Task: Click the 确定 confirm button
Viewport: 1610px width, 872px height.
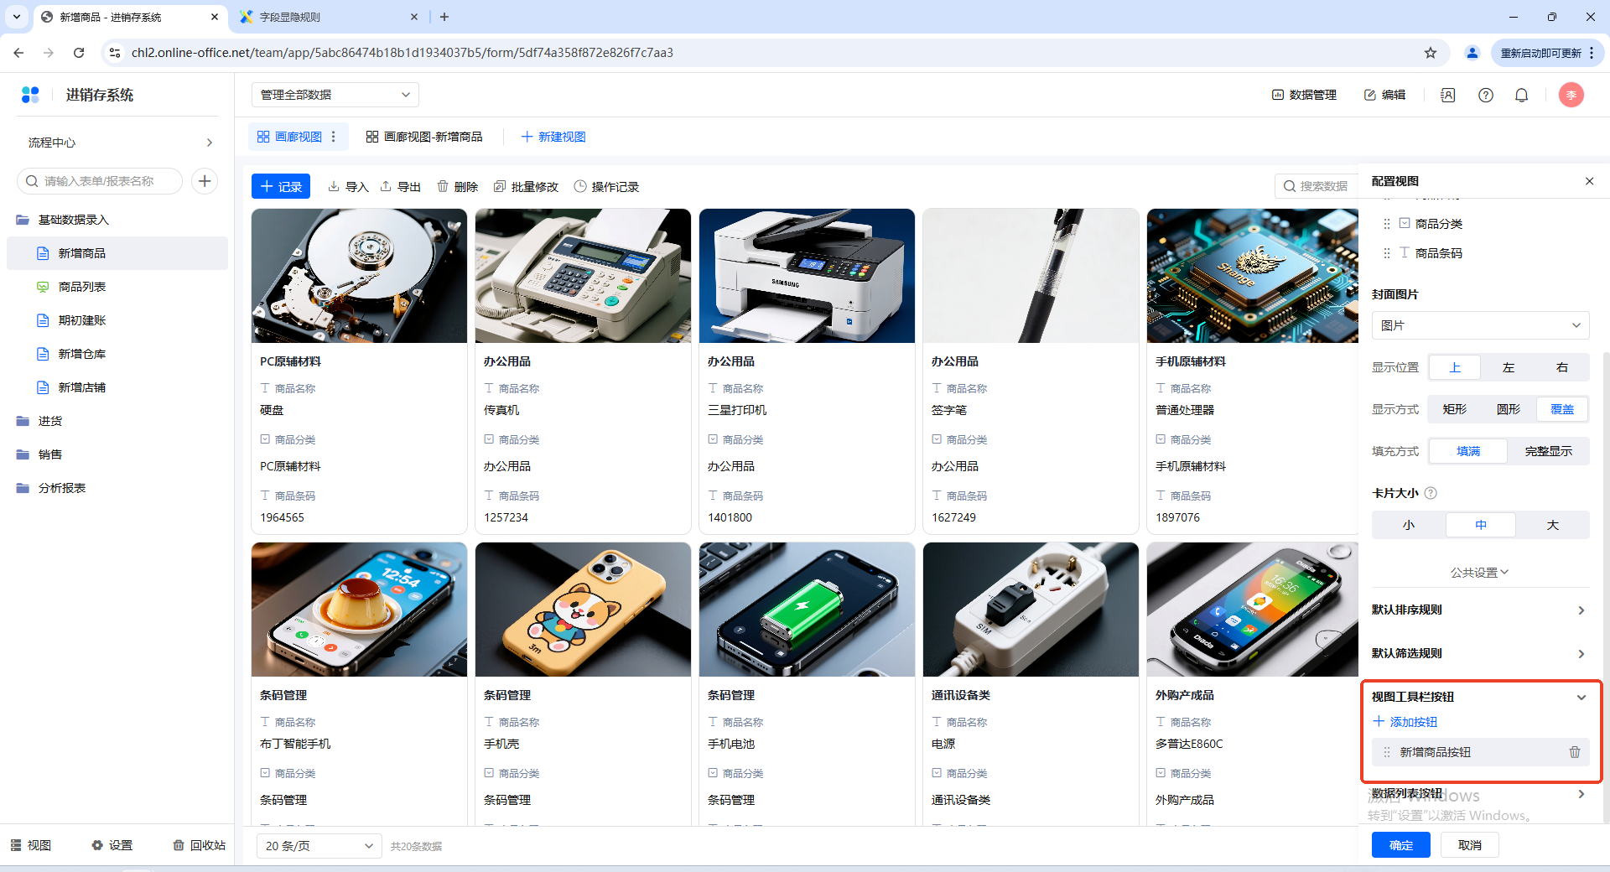Action: click(1400, 845)
